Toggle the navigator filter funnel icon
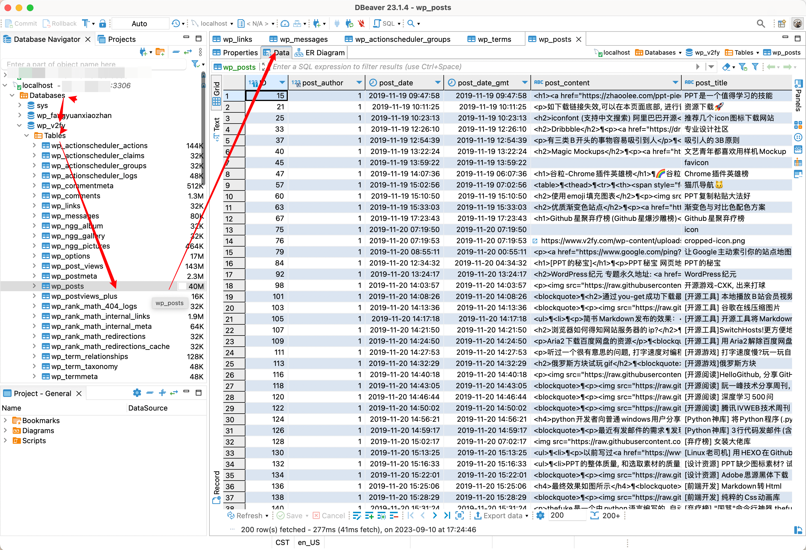The width and height of the screenshot is (806, 550). (196, 64)
